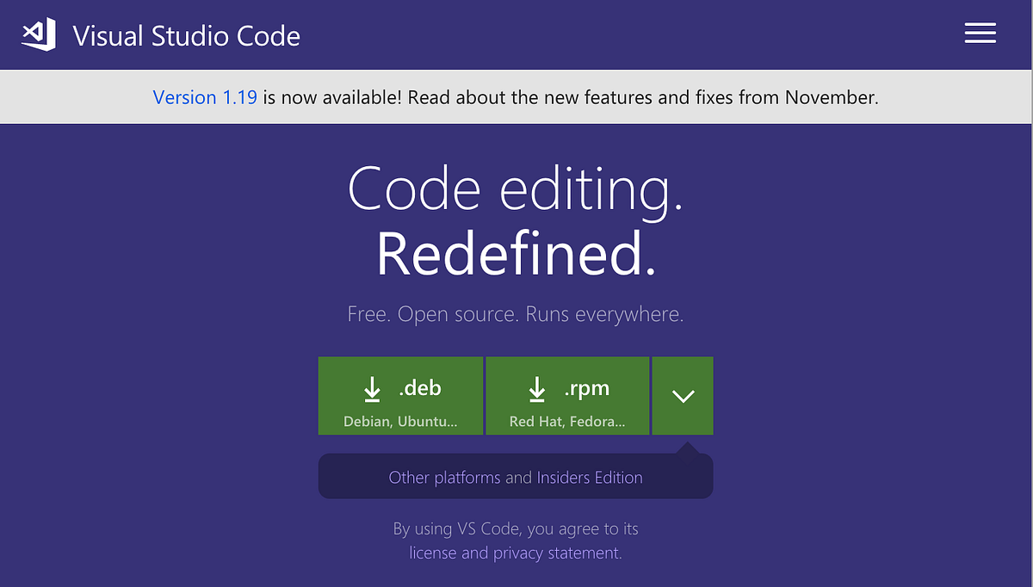Download the .rpm package for Red Hat
The height and width of the screenshot is (587, 1033).
click(567, 395)
